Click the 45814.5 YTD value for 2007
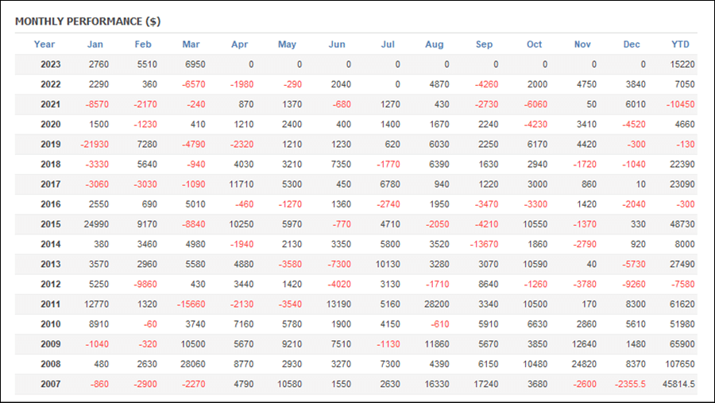 pos(678,384)
